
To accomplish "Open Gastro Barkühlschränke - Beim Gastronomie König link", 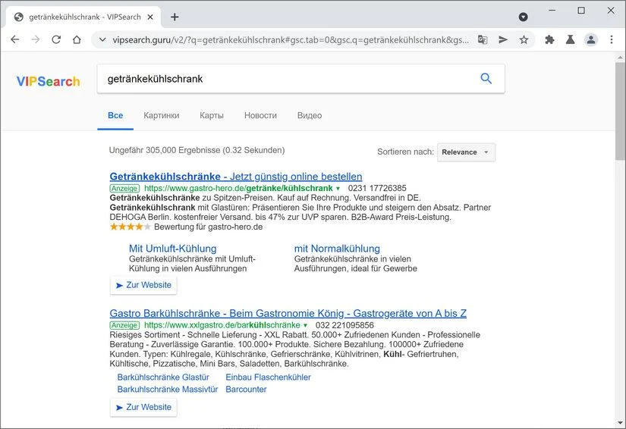I will tap(288, 313).
